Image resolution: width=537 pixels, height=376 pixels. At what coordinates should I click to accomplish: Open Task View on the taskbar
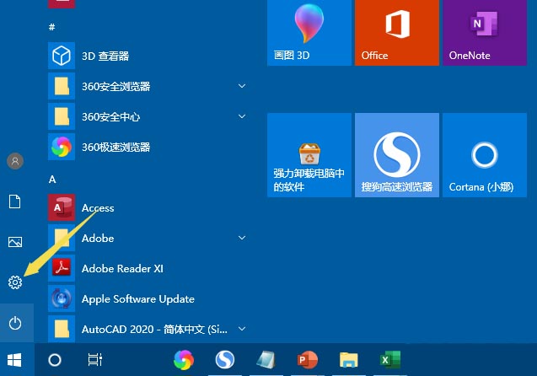pyautogui.click(x=95, y=360)
